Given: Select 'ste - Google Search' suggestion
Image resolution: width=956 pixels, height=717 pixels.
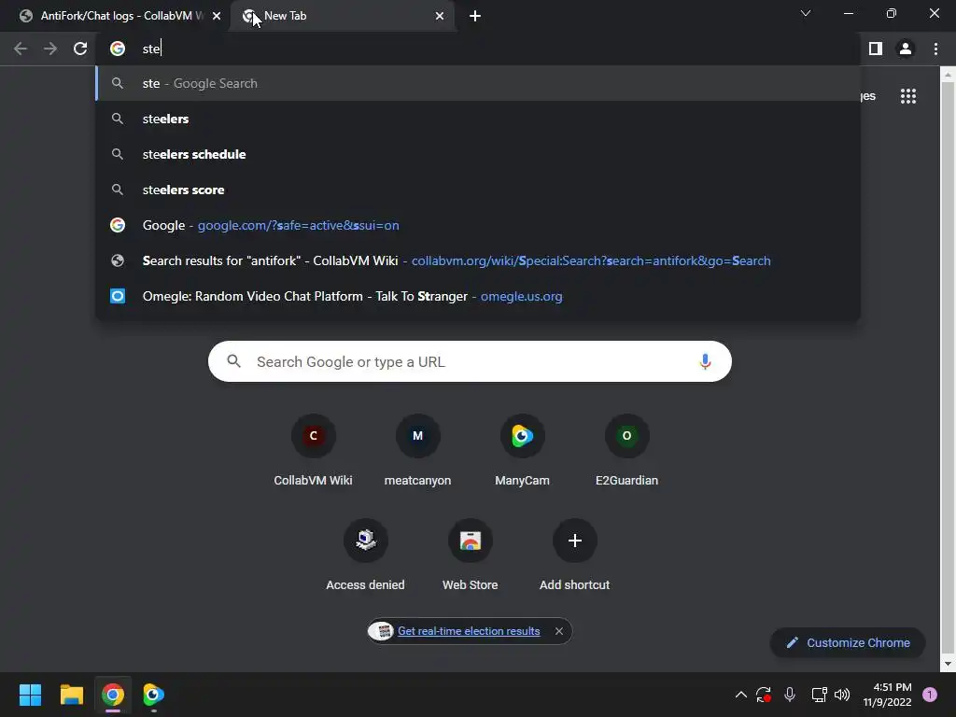Looking at the screenshot, I should pos(478,83).
